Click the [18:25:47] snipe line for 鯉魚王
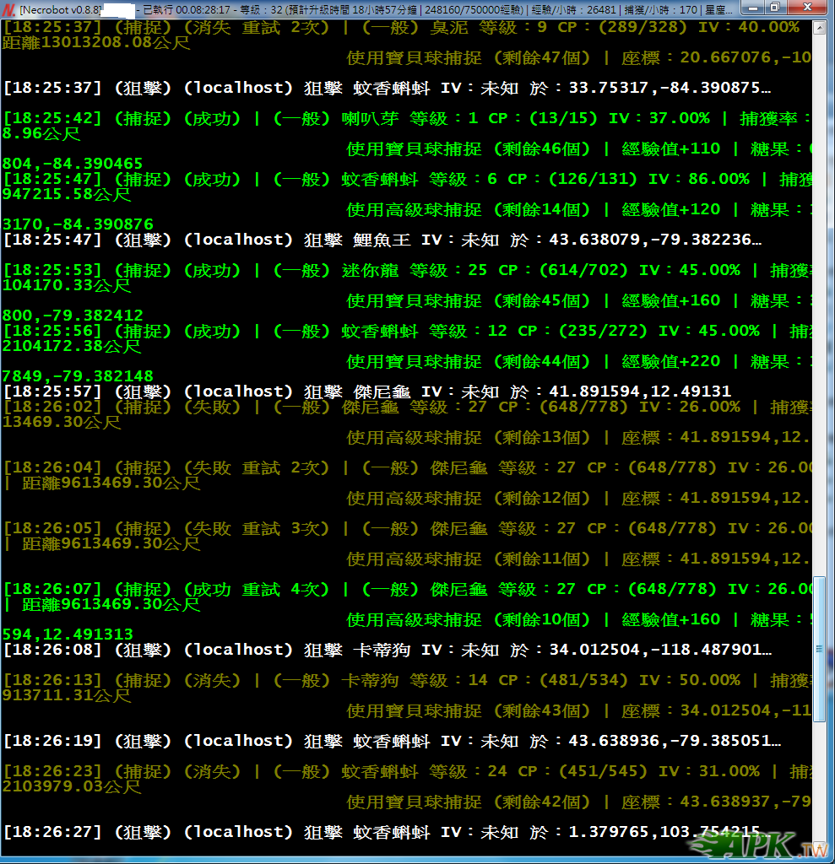This screenshot has width=835, height=864. point(382,240)
